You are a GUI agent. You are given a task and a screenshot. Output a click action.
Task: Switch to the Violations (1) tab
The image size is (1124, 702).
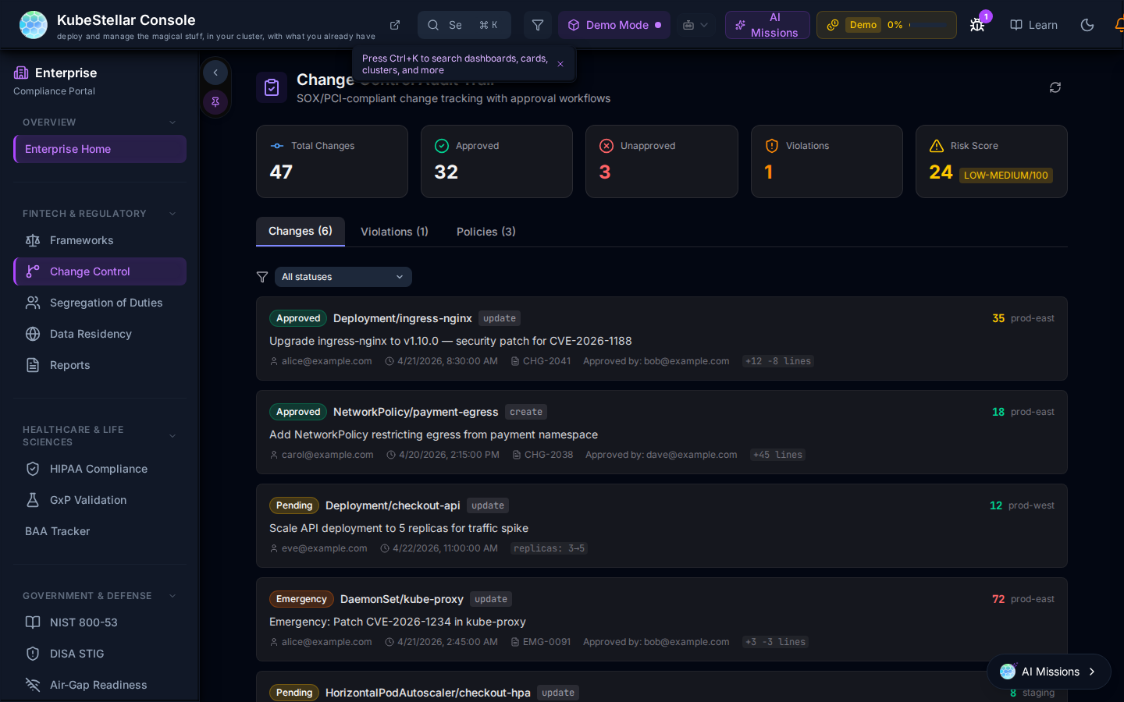tap(394, 232)
